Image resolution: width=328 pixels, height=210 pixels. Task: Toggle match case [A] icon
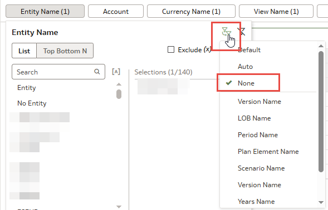click(116, 72)
